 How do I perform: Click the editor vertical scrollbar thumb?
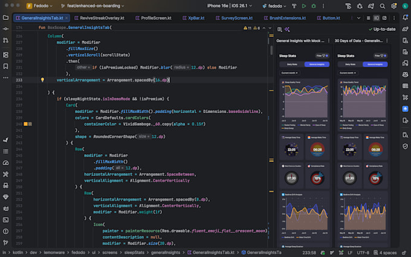coord(271,50)
